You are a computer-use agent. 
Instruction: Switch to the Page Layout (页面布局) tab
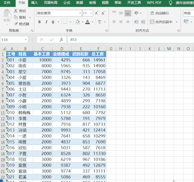tap(51, 3)
